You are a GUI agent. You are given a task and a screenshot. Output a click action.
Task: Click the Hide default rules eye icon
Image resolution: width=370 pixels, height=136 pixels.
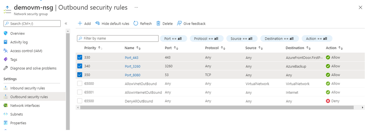97,23
